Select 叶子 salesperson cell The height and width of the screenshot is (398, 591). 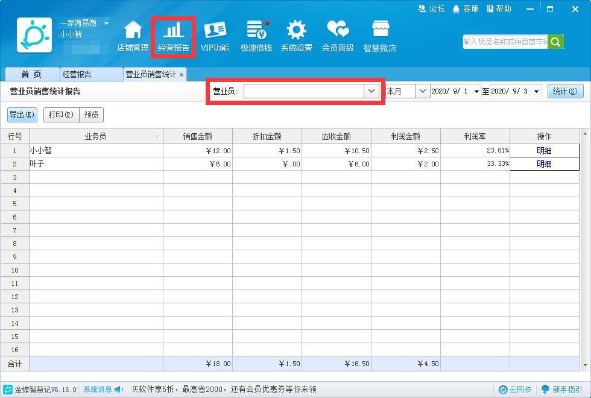[x=96, y=164]
